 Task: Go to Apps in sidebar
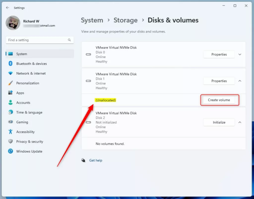20,93
